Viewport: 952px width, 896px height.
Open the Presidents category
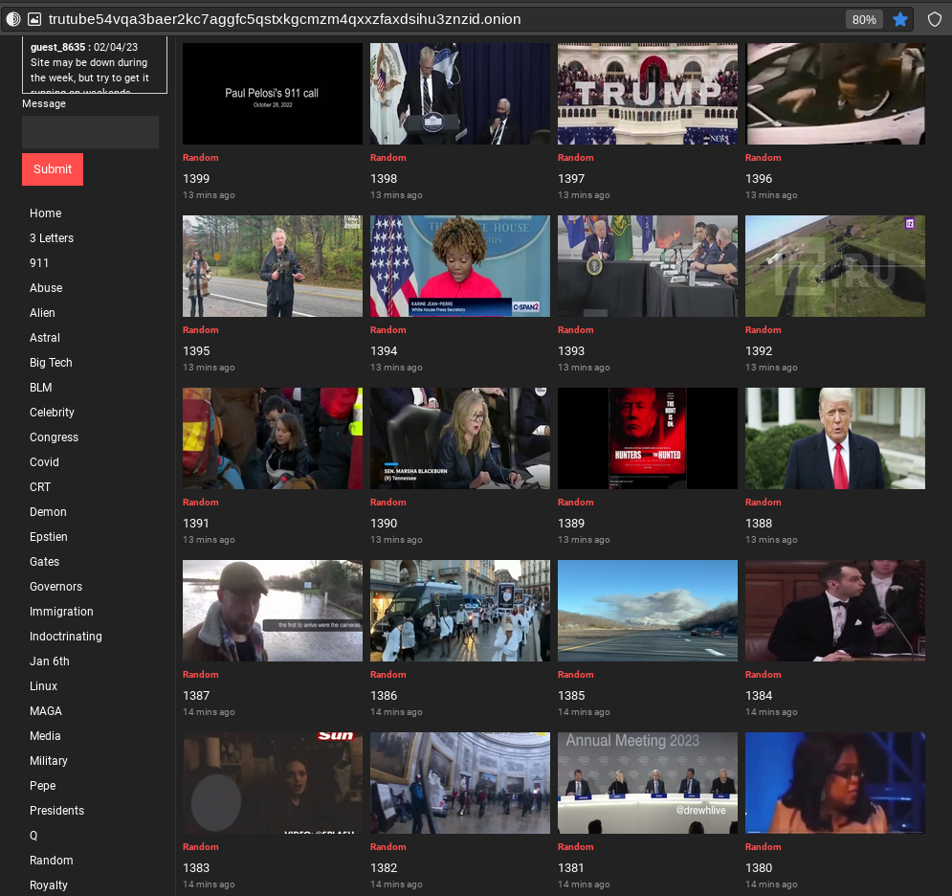57,811
